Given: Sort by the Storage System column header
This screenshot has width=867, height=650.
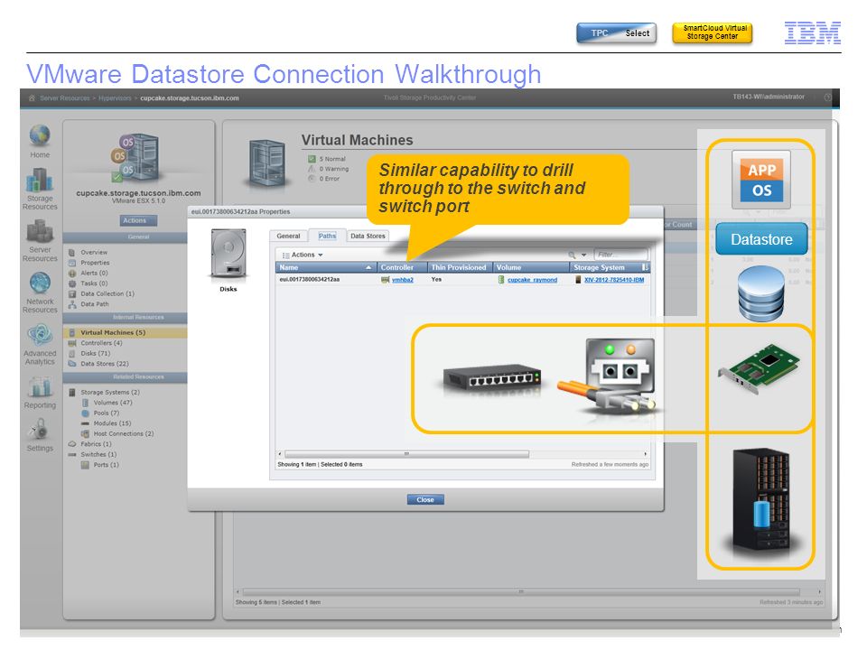Looking at the screenshot, I should 606,267.
